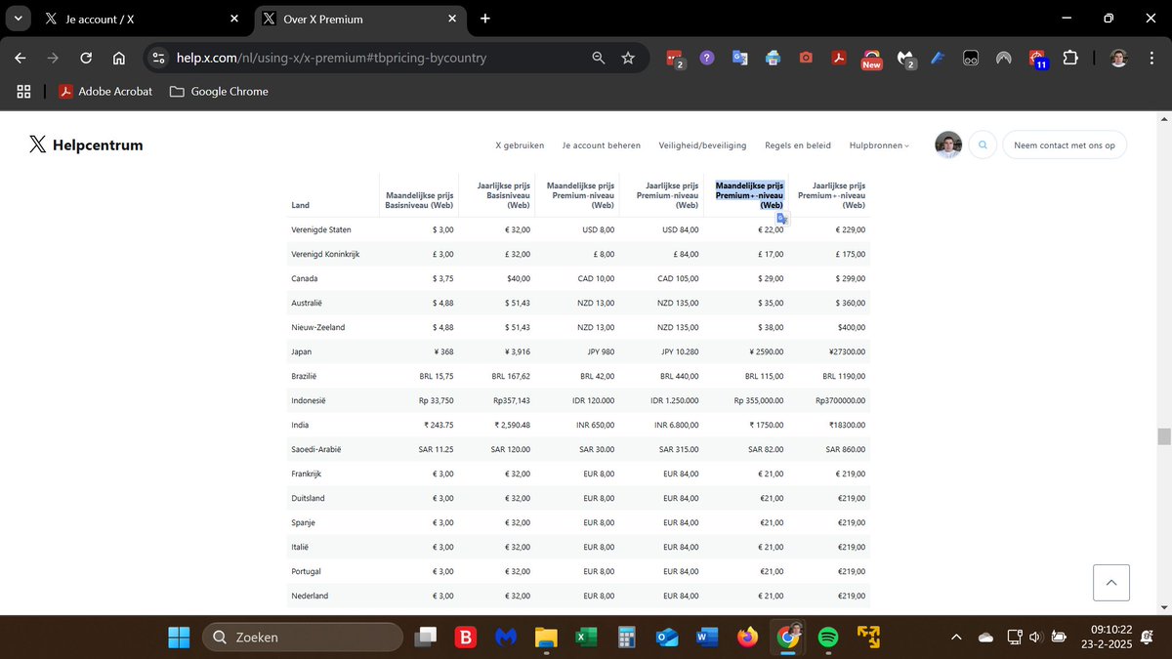Open the Chrome profile avatar

point(1118,58)
